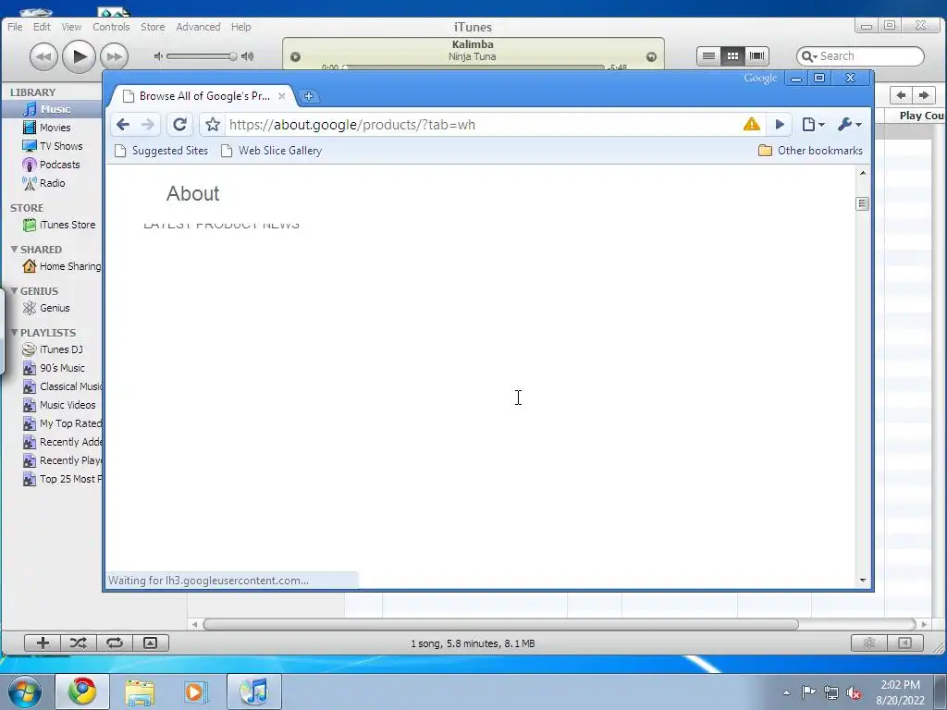
Task: Toggle the iTunes sidebar button in the footer
Action: point(904,643)
